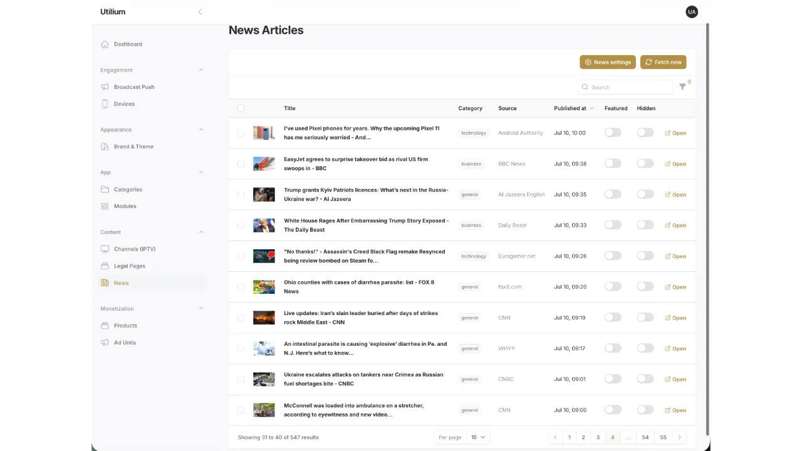802x451 pixels.
Task: Click the Devices phone icon
Action: [x=105, y=104]
